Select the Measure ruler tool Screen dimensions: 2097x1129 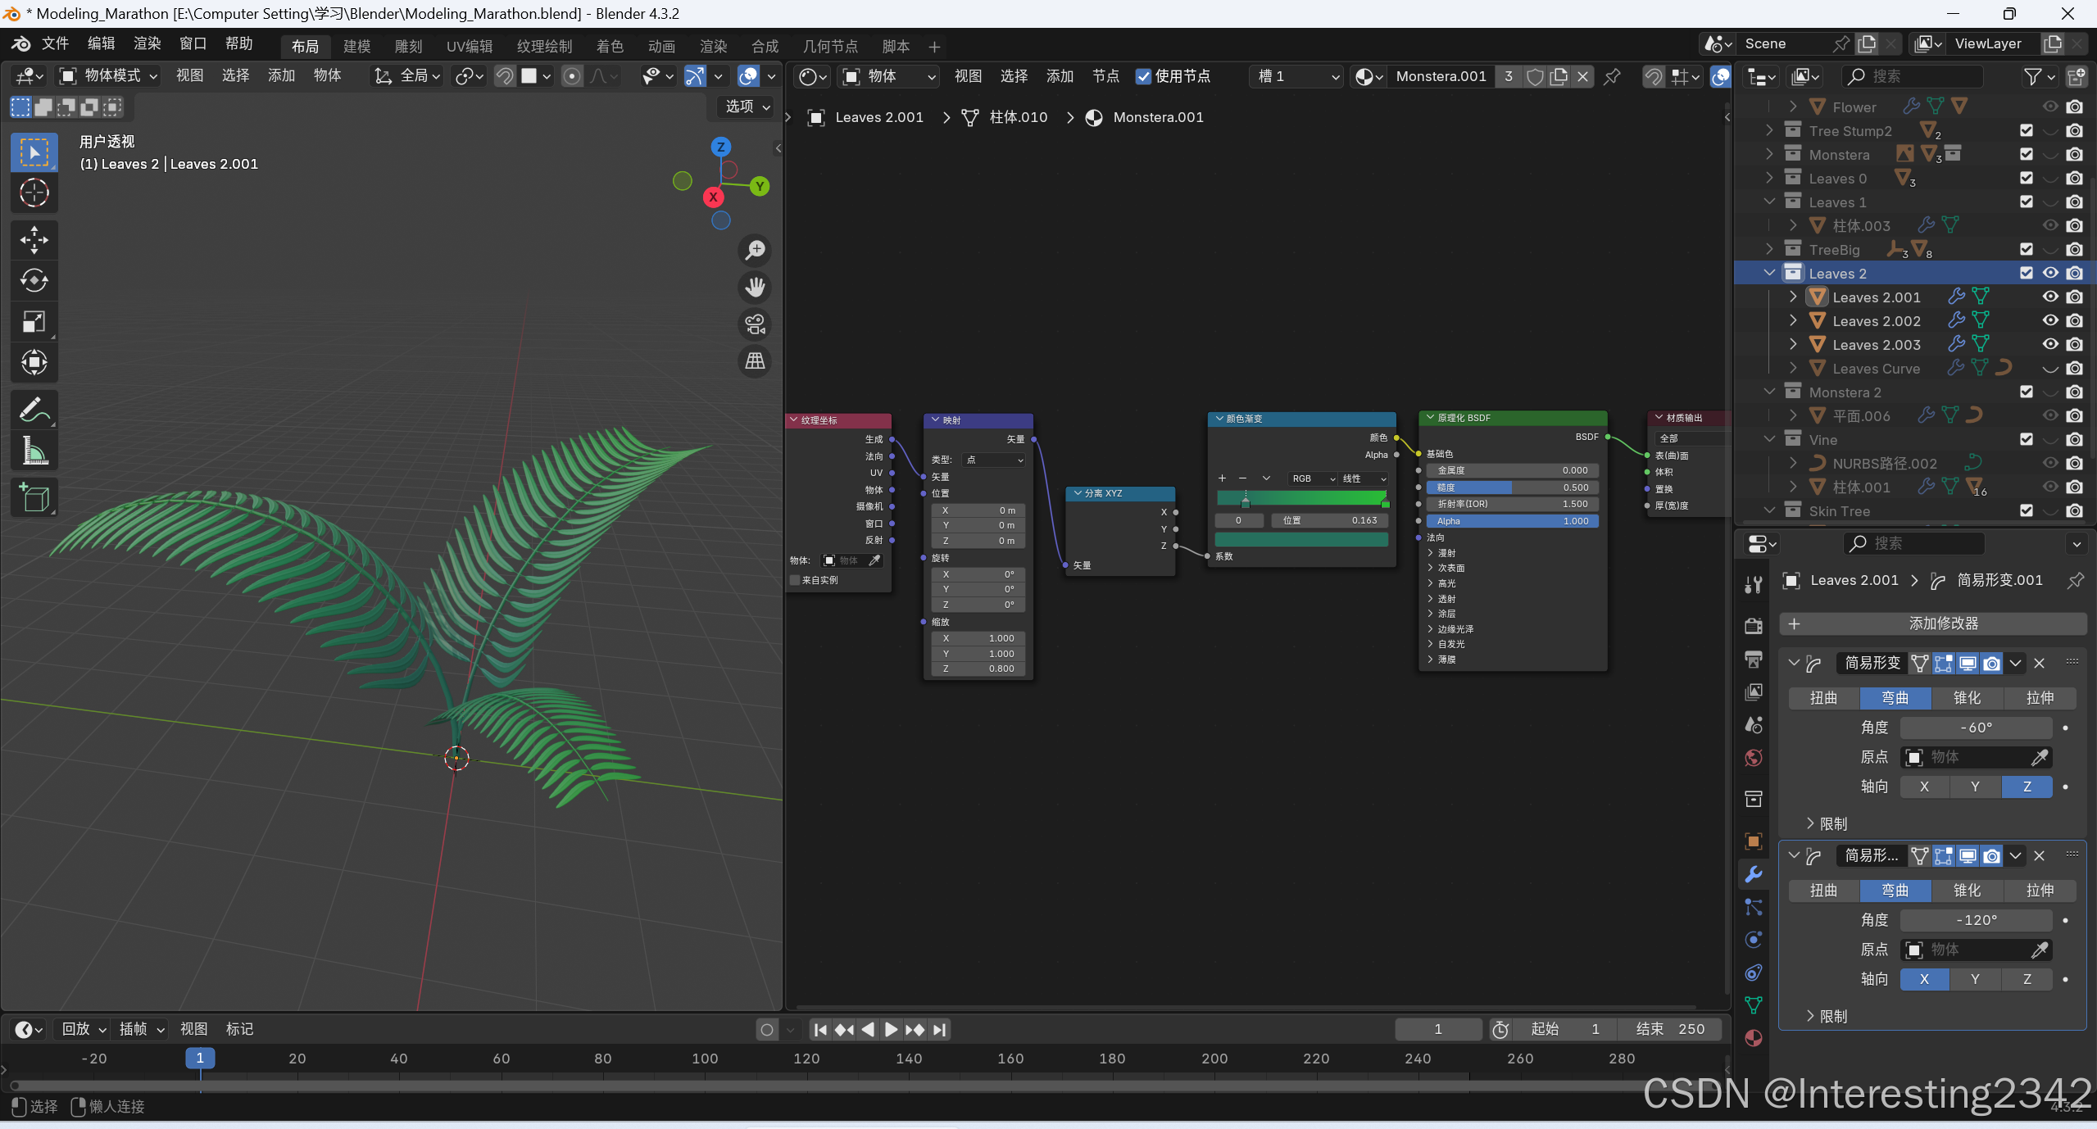[x=34, y=451]
